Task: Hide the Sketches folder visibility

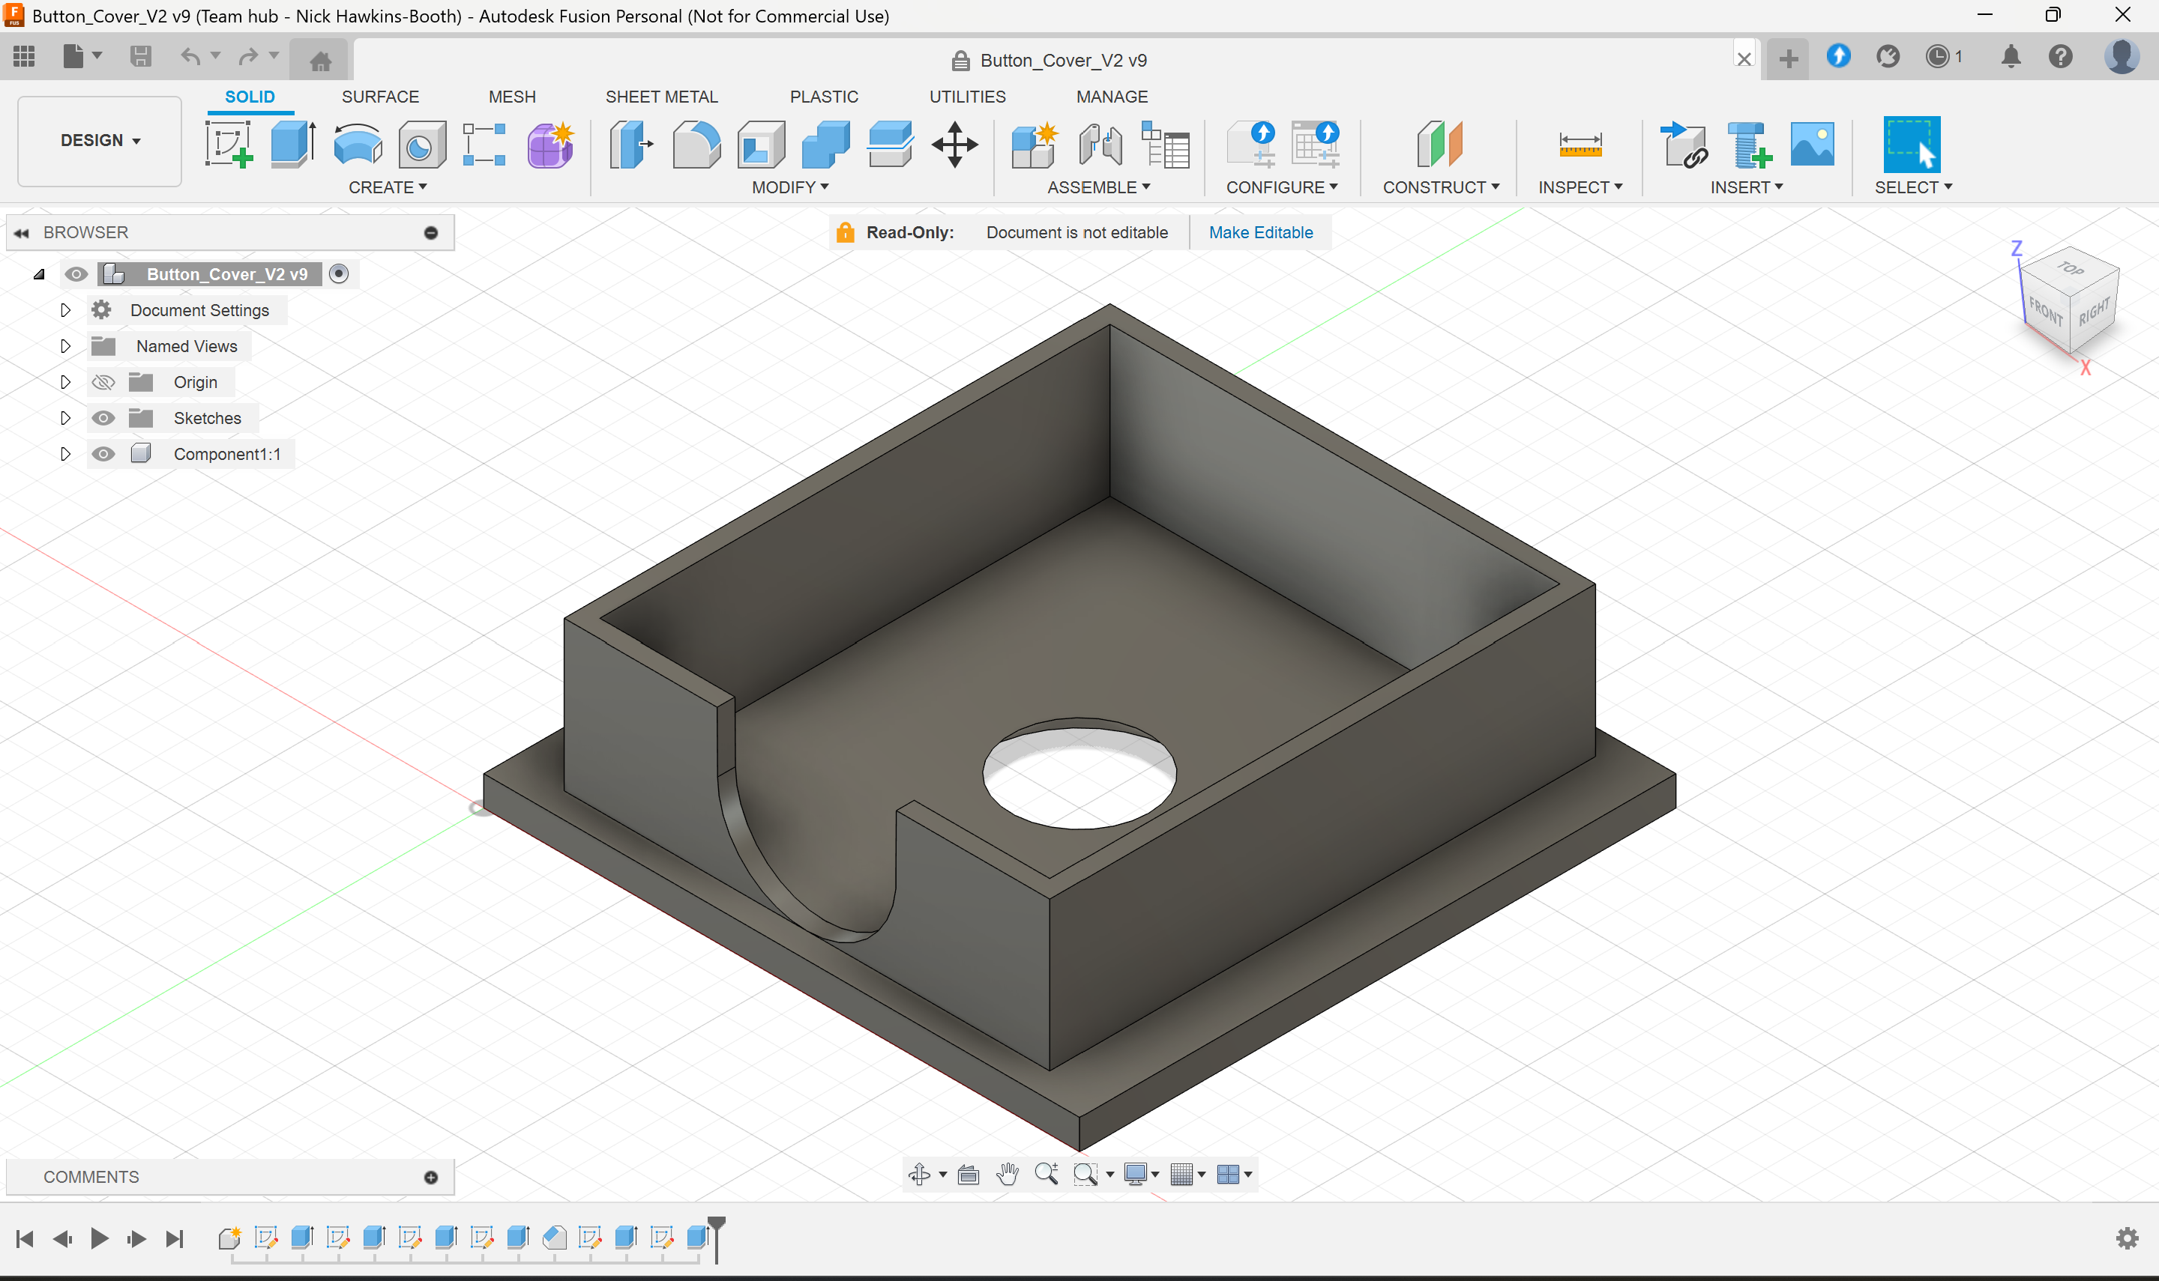Action: tap(103, 418)
